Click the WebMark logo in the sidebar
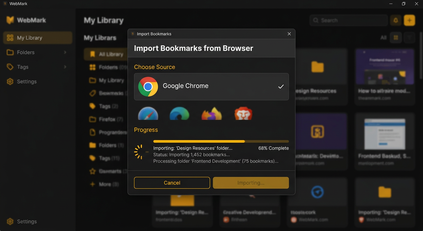423x231 pixels. click(10, 20)
